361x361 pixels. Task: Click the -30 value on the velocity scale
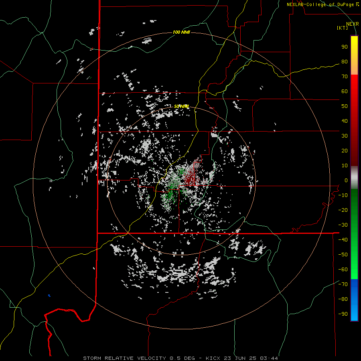[x=343, y=225]
